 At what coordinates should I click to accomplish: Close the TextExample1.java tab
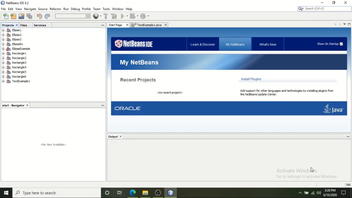click(x=166, y=25)
